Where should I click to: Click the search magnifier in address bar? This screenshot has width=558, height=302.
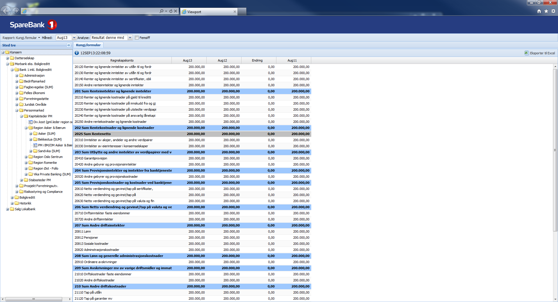click(x=161, y=11)
